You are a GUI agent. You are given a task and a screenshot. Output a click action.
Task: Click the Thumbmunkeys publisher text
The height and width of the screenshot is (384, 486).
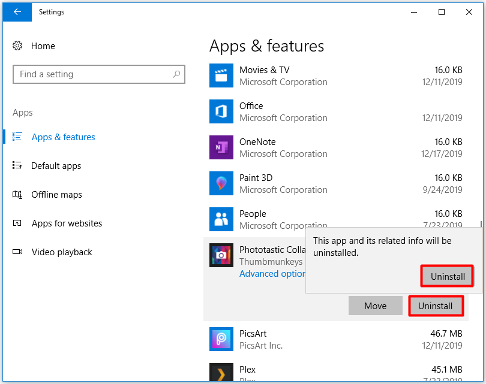click(271, 262)
